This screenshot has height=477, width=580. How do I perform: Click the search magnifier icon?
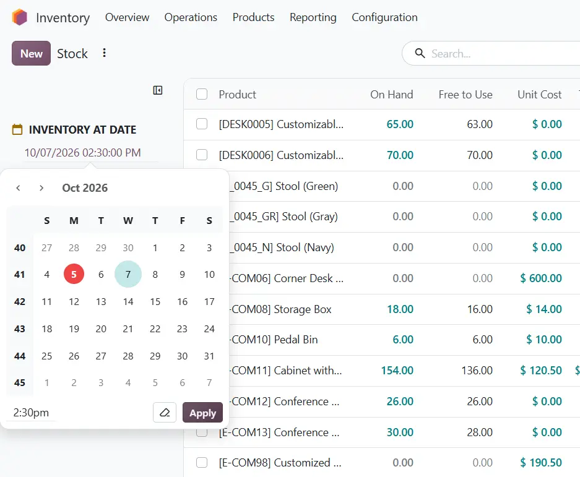(x=420, y=53)
